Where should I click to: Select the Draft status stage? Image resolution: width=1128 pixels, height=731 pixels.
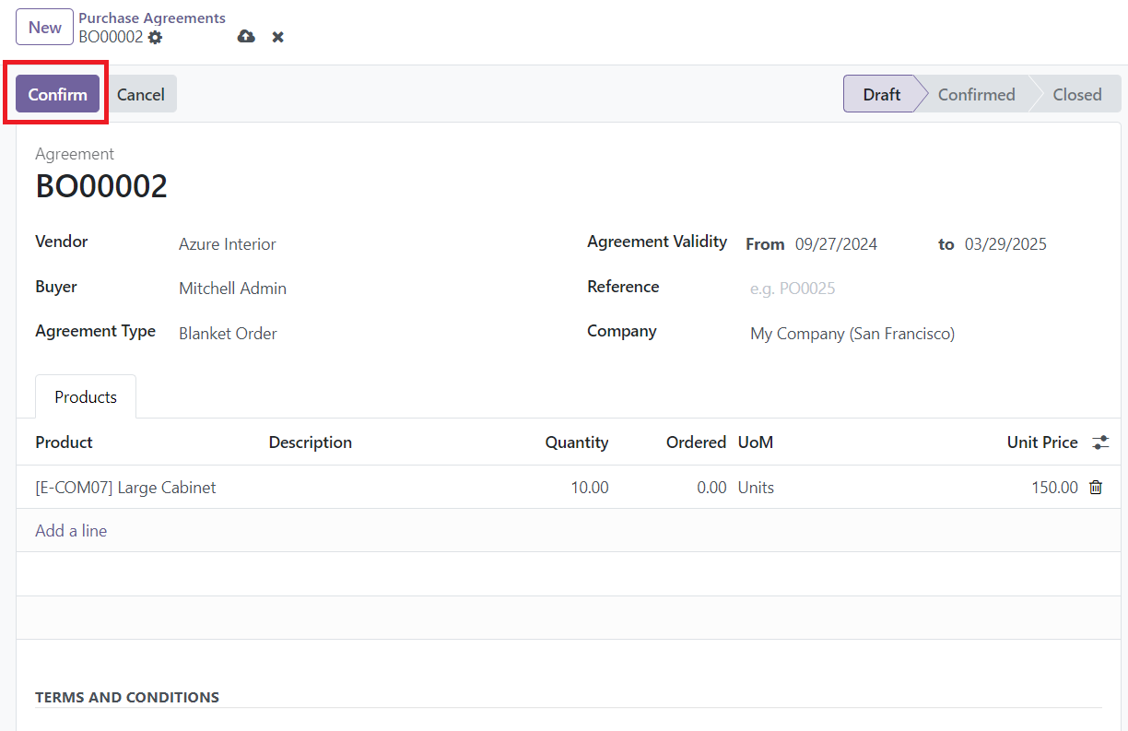click(881, 94)
